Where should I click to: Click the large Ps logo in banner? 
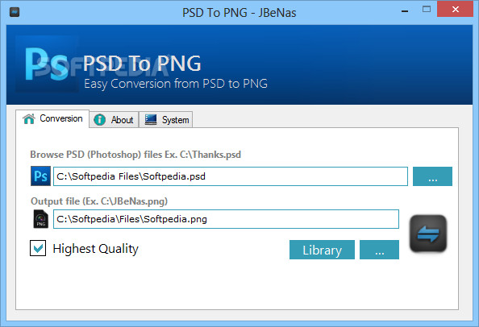pyautogui.click(x=47, y=64)
